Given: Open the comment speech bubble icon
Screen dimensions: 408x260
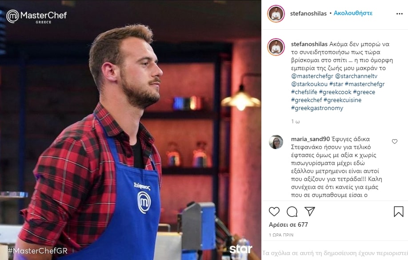Looking at the screenshot, I should coord(292,212).
